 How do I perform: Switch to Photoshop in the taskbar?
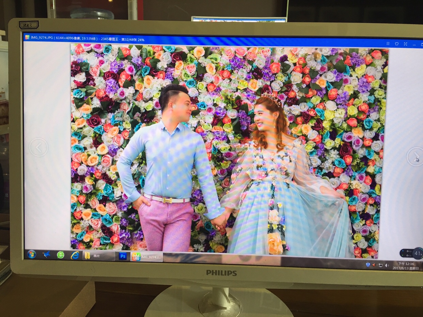pos(123,256)
